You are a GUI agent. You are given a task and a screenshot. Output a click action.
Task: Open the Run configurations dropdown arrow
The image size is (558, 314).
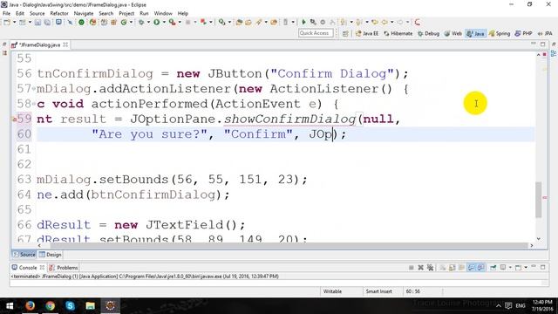(x=164, y=22)
